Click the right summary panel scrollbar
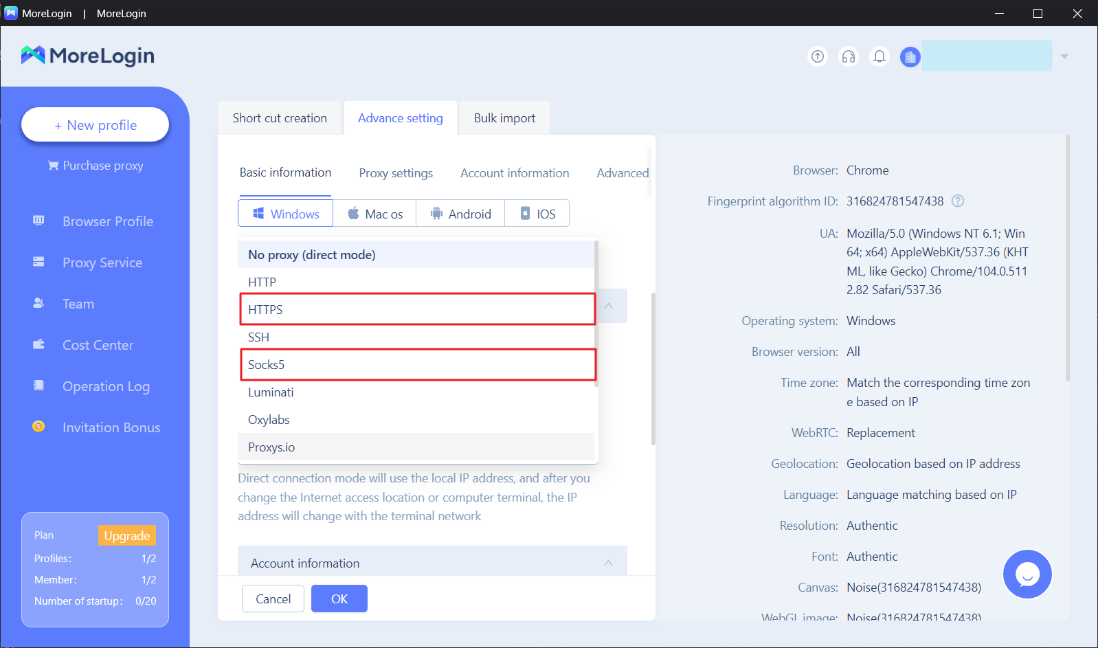 (1067, 258)
